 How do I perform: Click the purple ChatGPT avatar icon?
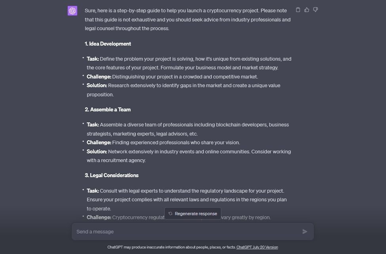tap(72, 11)
